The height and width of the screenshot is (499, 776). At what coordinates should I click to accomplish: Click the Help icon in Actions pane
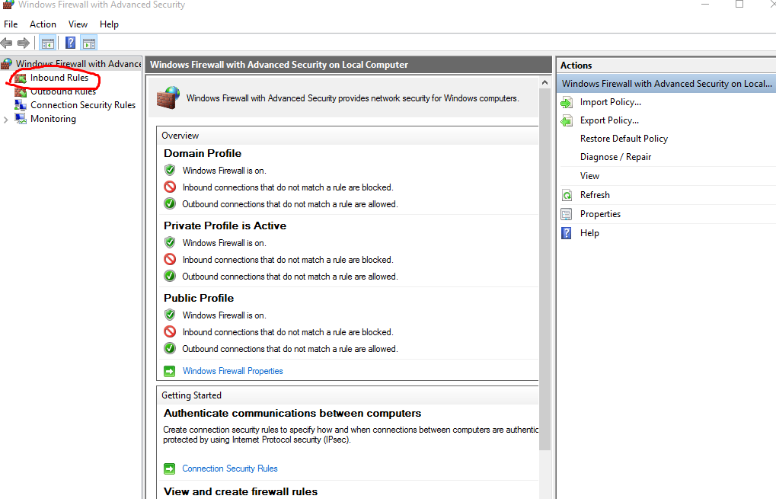pos(567,233)
